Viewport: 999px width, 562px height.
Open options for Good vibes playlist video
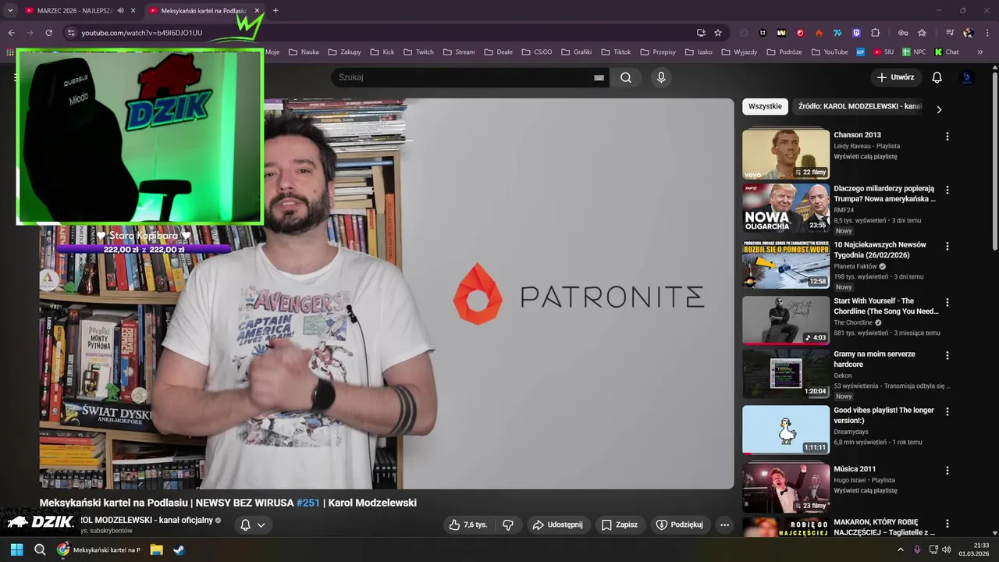pos(947,411)
